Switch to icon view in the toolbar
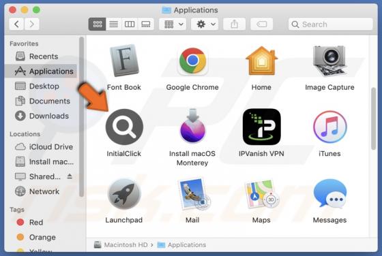The height and width of the screenshot is (256, 382). [97, 24]
